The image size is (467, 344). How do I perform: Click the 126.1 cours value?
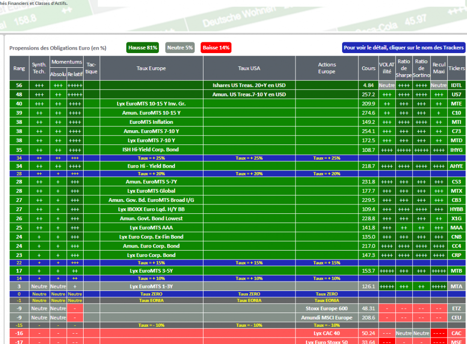(368, 287)
